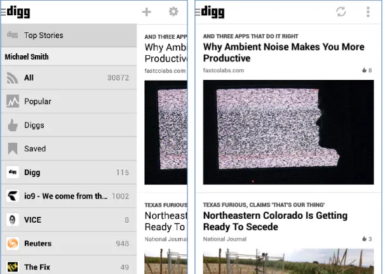Image resolution: width=385 pixels, height=274 pixels.
Task: Click the All RSS feed icon
Action: pos(12,77)
